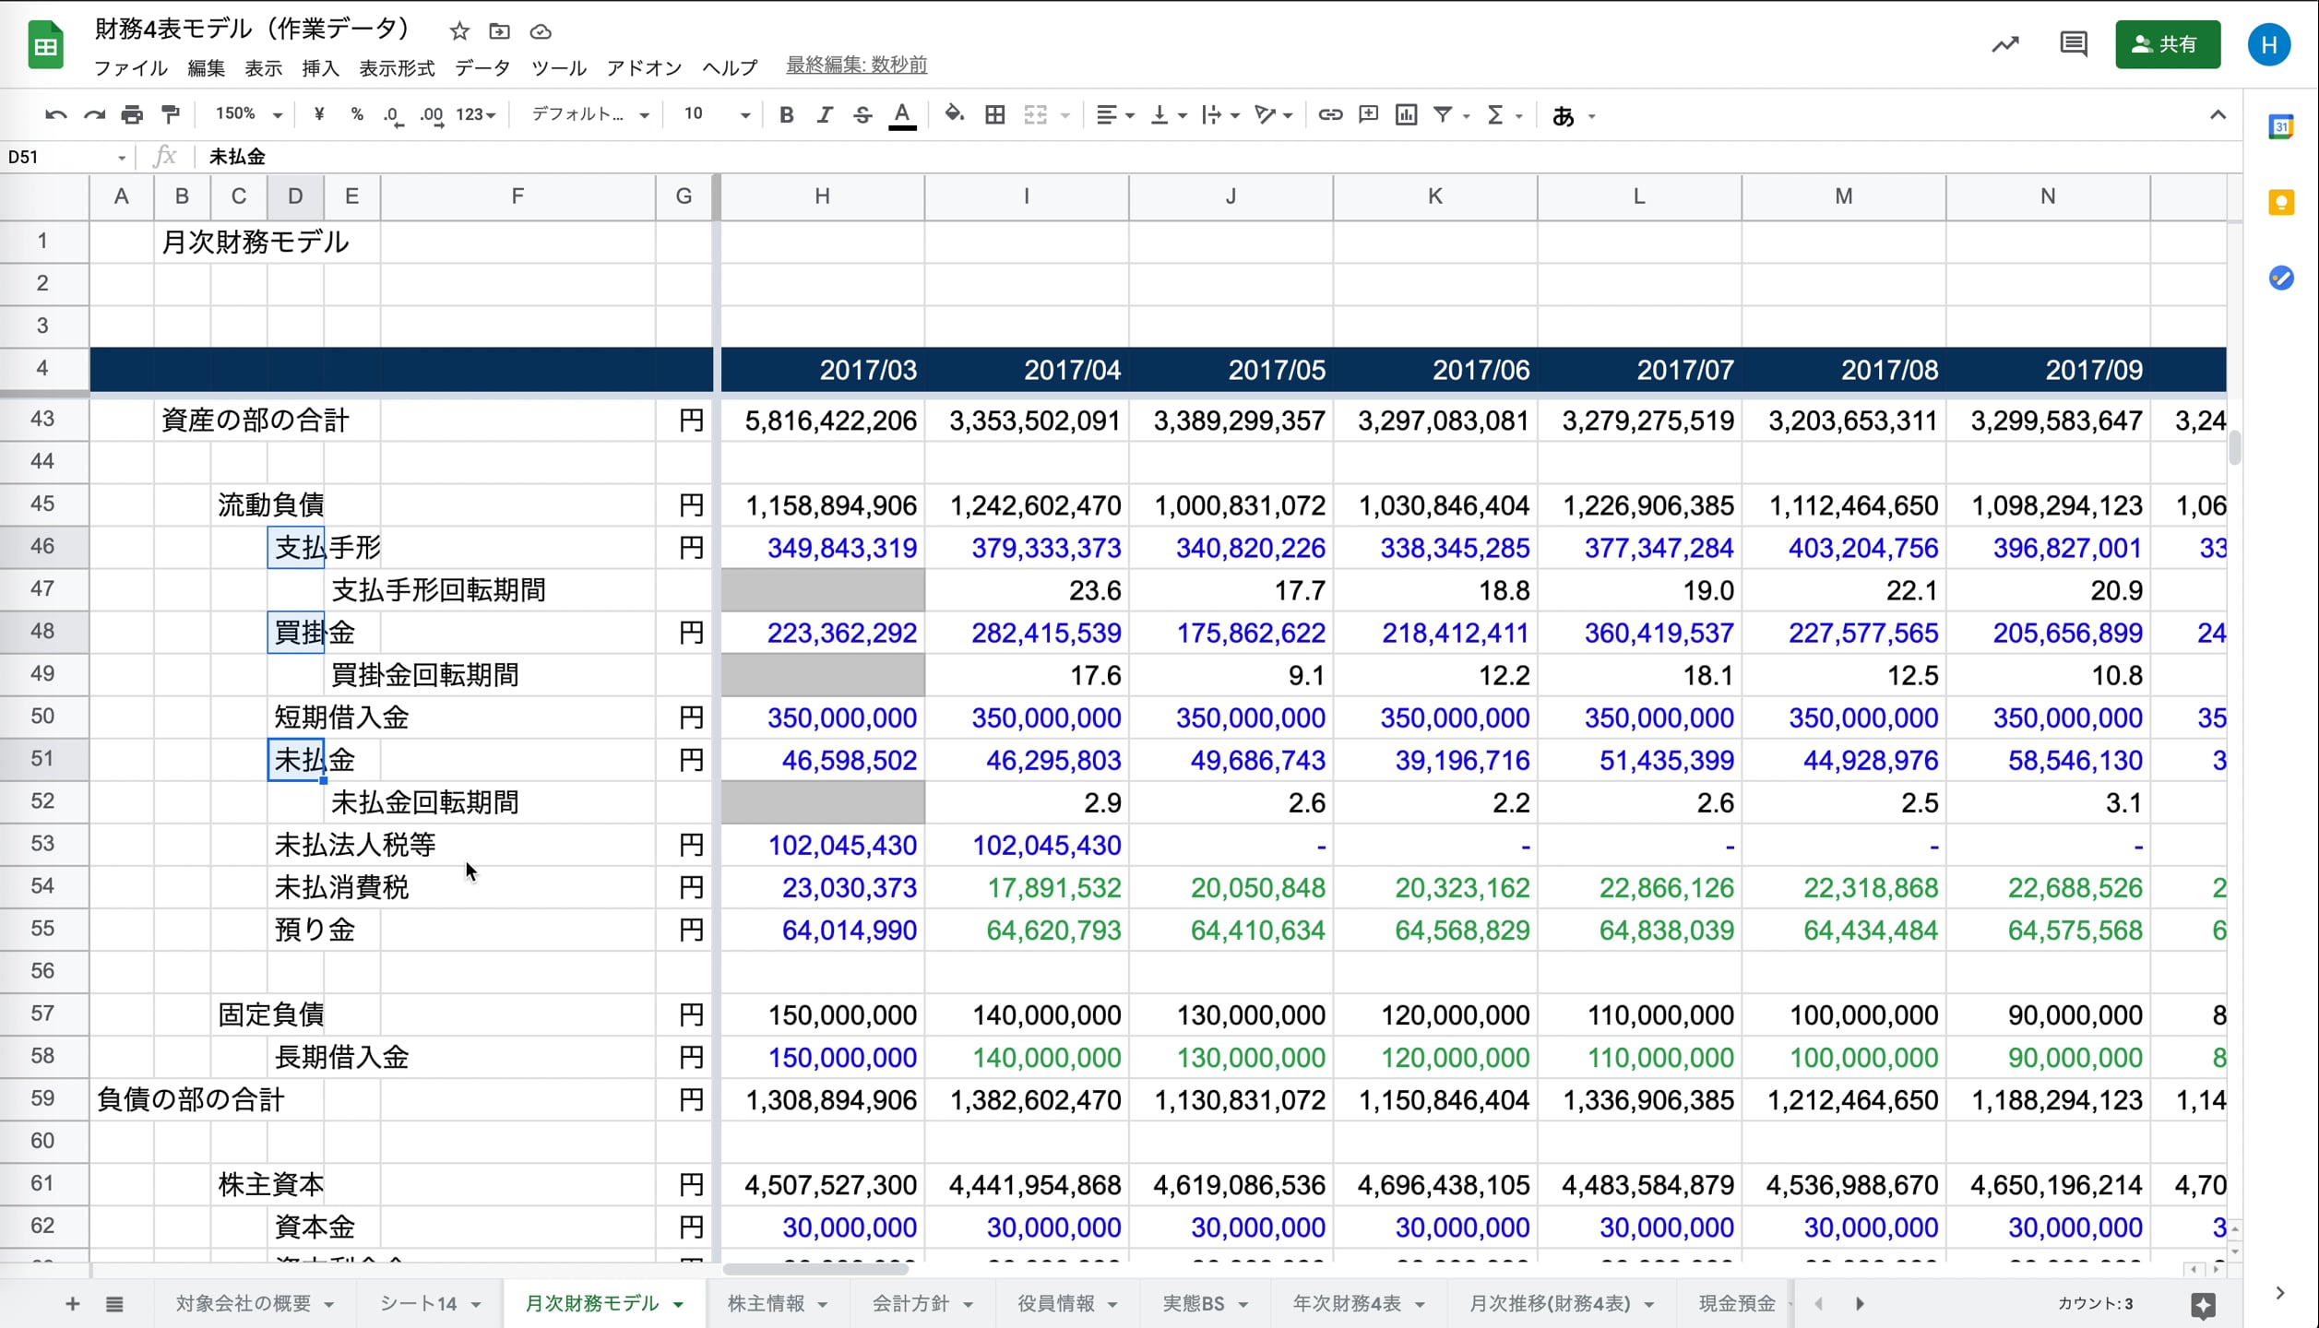Click the Explore icon at bottom right

(2203, 1304)
